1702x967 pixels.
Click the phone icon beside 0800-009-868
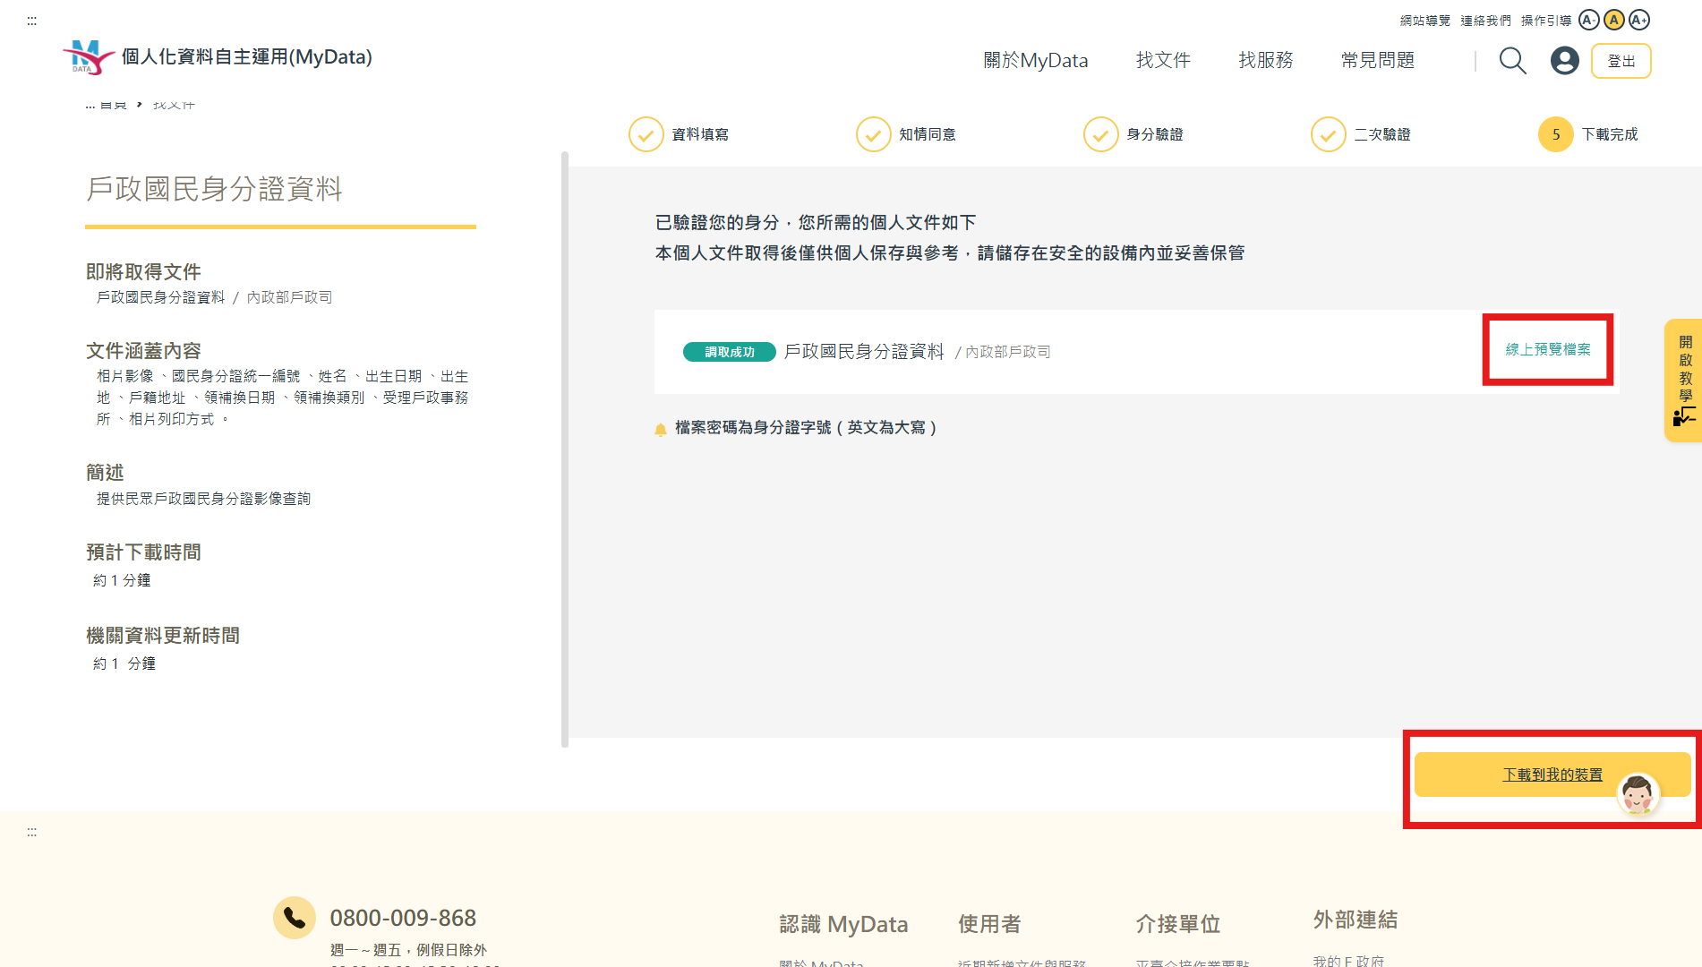[295, 918]
